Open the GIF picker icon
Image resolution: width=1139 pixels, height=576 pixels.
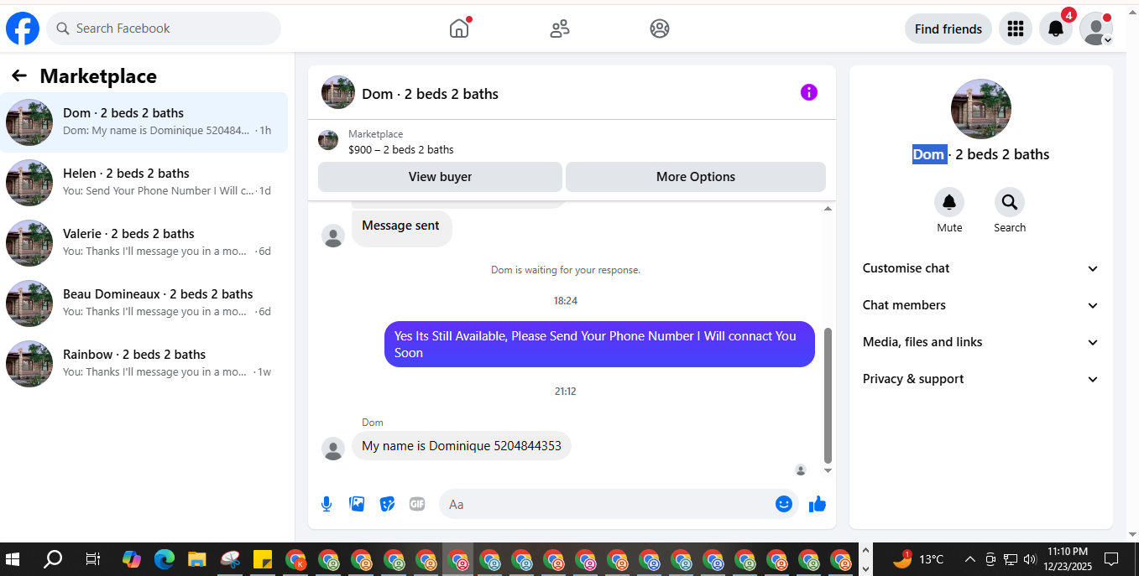(x=417, y=504)
